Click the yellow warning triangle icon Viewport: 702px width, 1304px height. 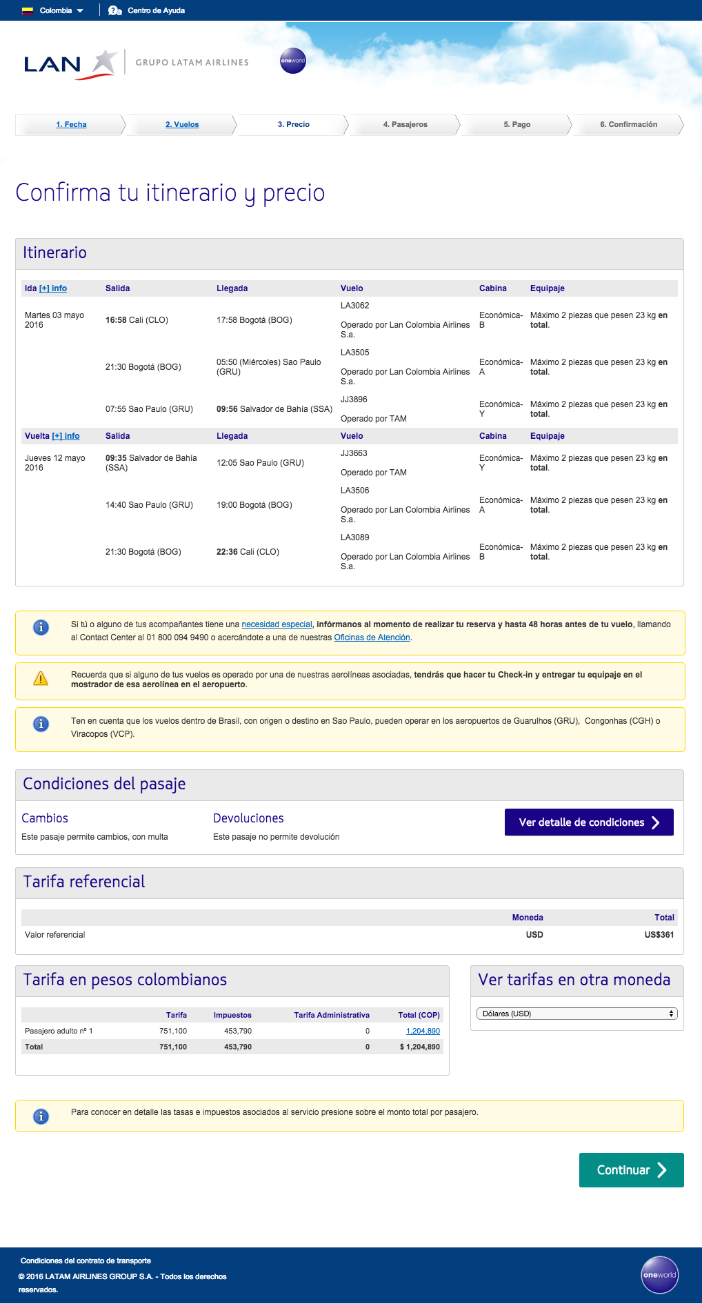pos(41,679)
